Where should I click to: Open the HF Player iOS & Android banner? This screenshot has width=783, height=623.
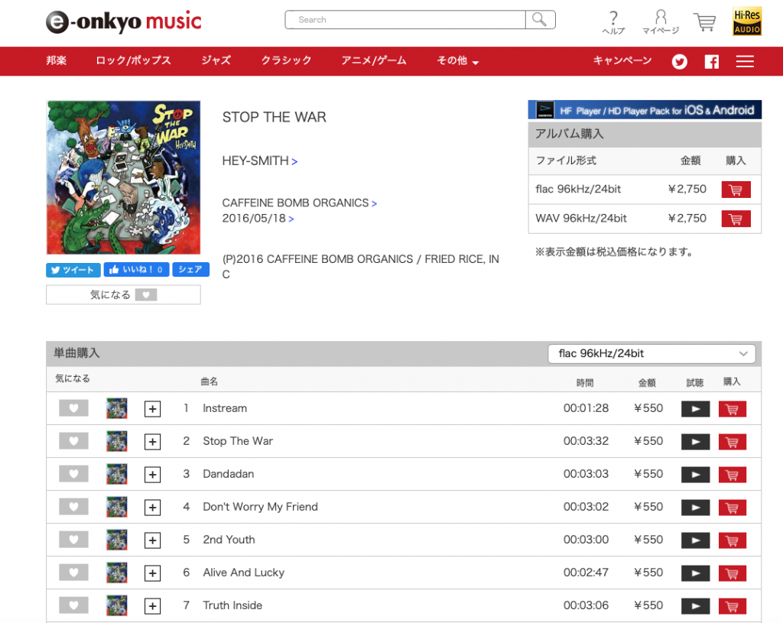coord(645,110)
